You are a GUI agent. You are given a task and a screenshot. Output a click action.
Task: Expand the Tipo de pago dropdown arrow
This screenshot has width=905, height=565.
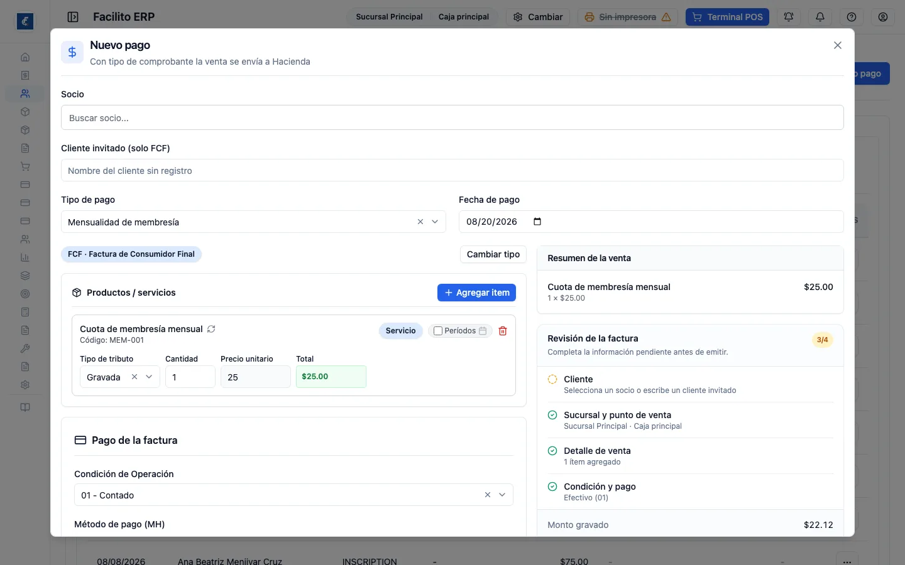(x=435, y=222)
